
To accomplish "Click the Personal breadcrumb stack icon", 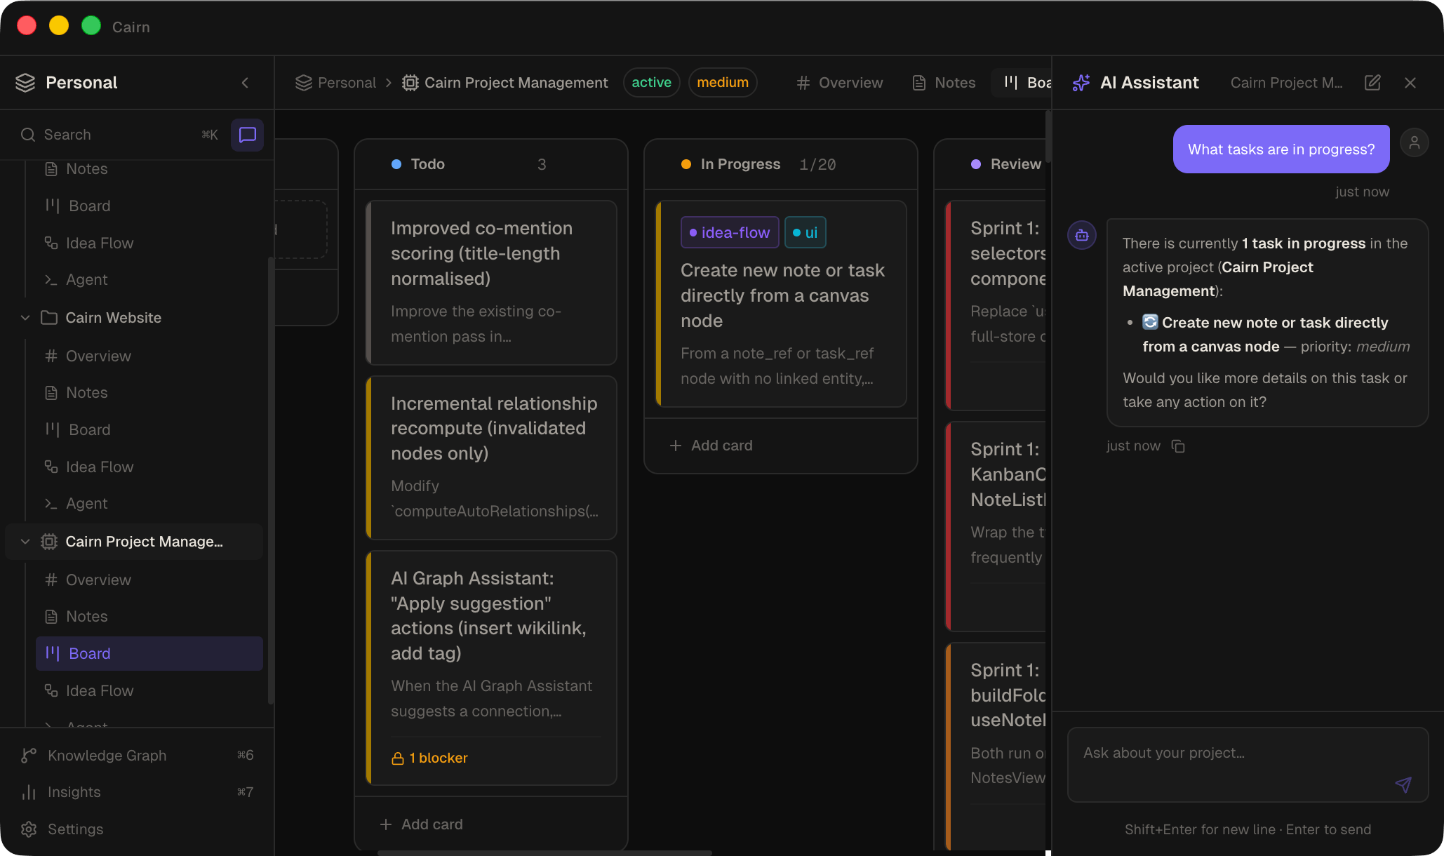I will coord(304,83).
